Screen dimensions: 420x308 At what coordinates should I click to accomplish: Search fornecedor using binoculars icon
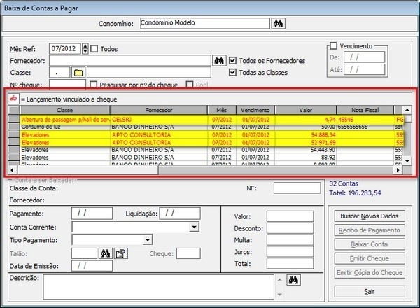click(x=219, y=61)
